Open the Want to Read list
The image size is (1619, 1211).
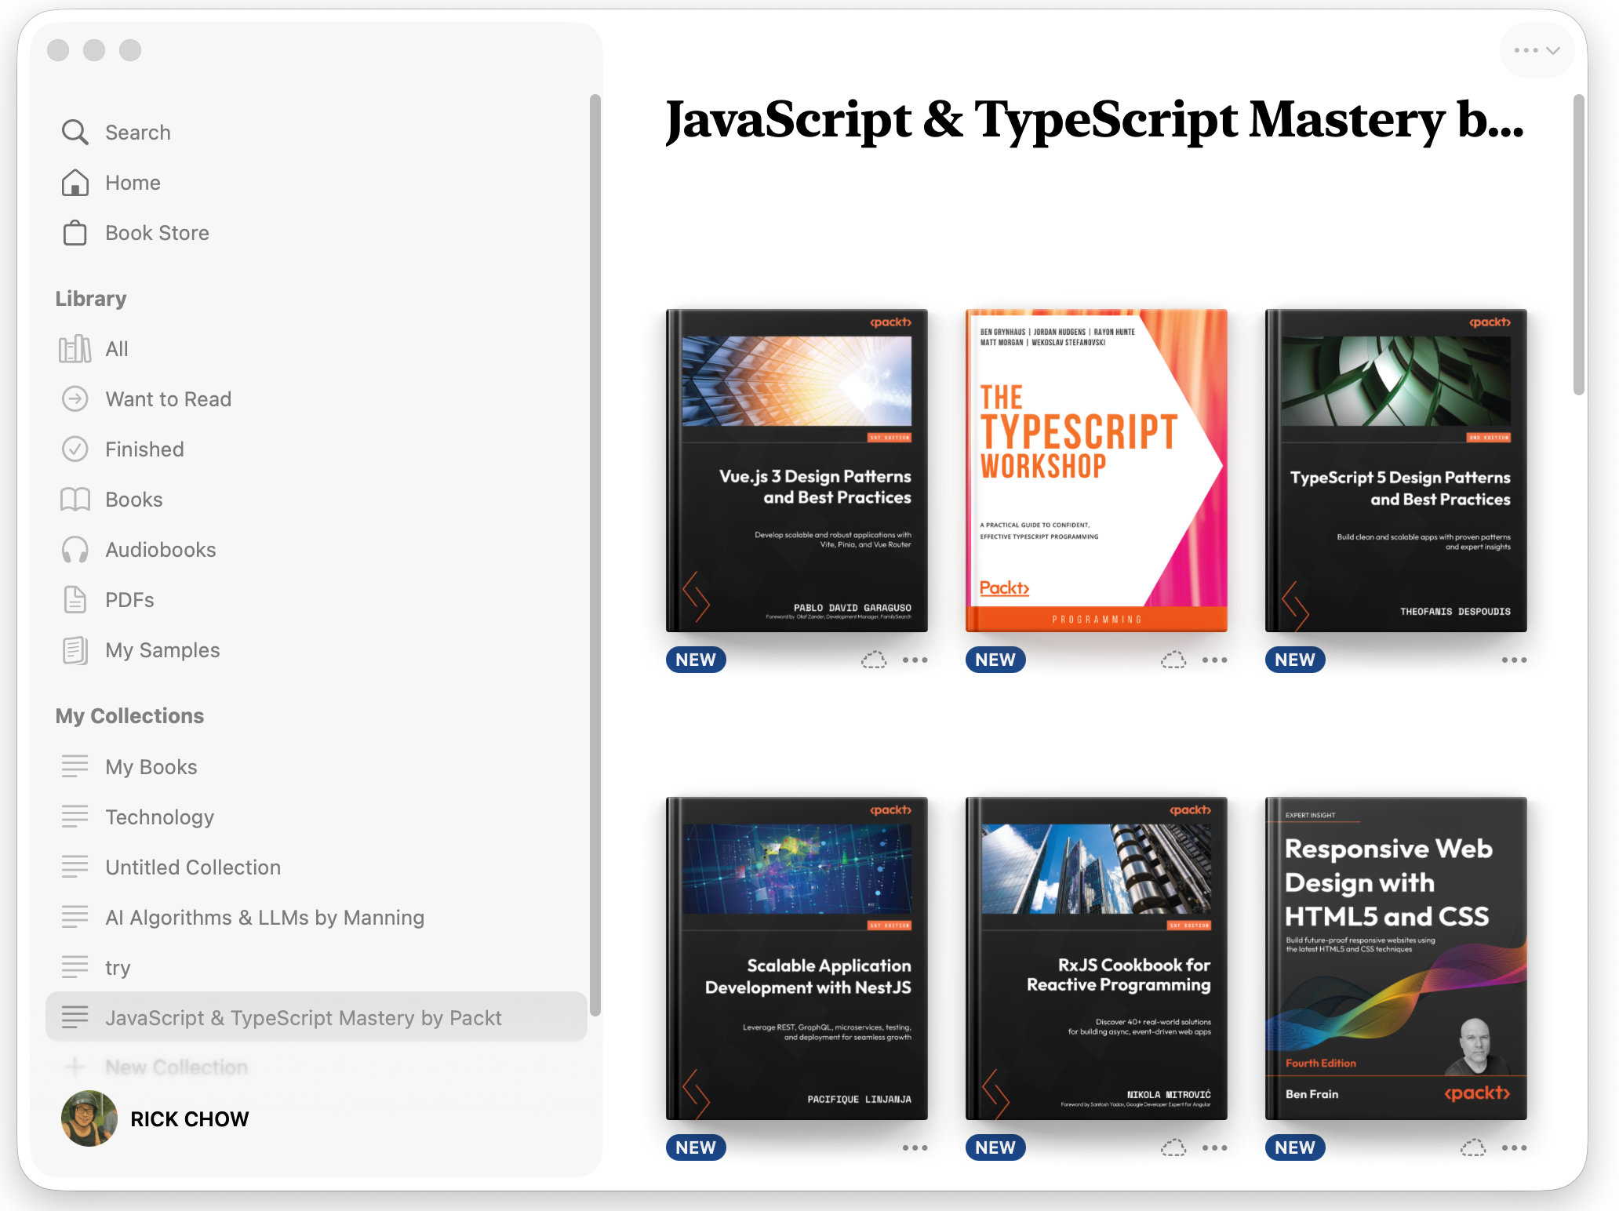coord(168,399)
